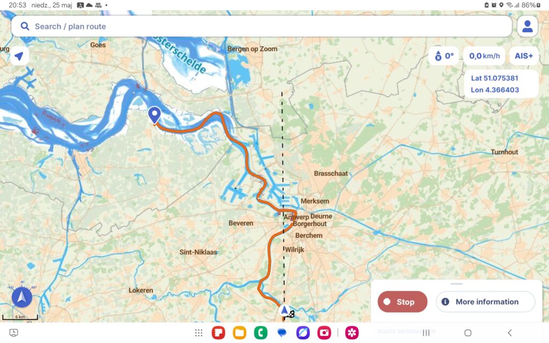This screenshot has width=549, height=343.
Task: Tap the north heading 0° indicator
Action: pos(443,56)
